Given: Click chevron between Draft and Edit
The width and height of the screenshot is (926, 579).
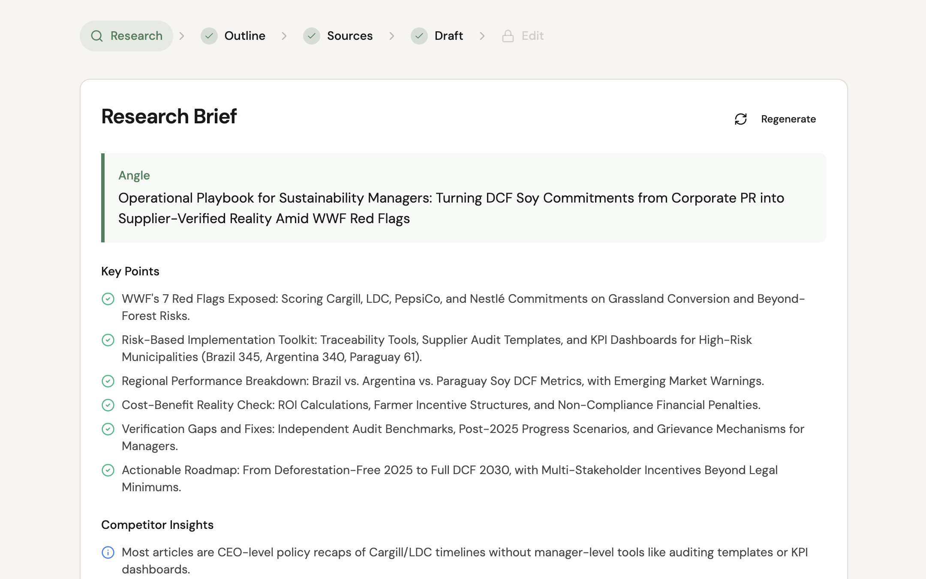Looking at the screenshot, I should click(x=482, y=36).
